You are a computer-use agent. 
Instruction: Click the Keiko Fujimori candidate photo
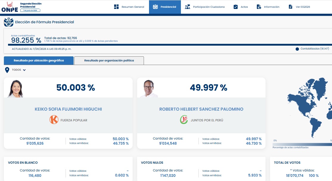click(15, 89)
